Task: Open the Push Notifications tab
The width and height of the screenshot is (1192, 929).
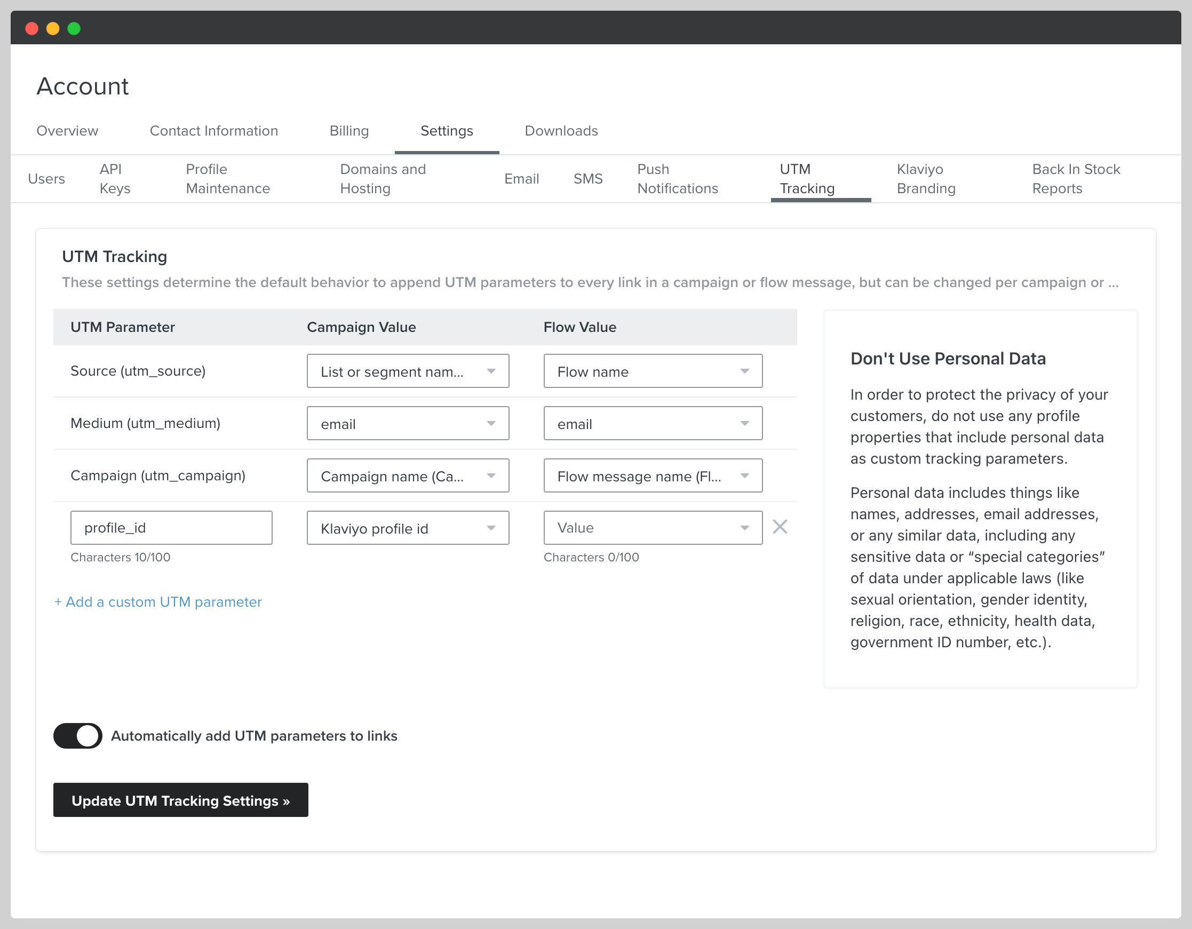Action: (x=677, y=178)
